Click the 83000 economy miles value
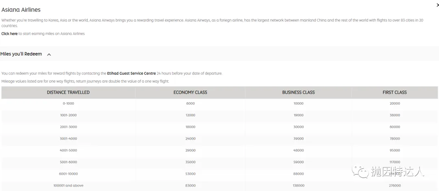 (x=190, y=185)
